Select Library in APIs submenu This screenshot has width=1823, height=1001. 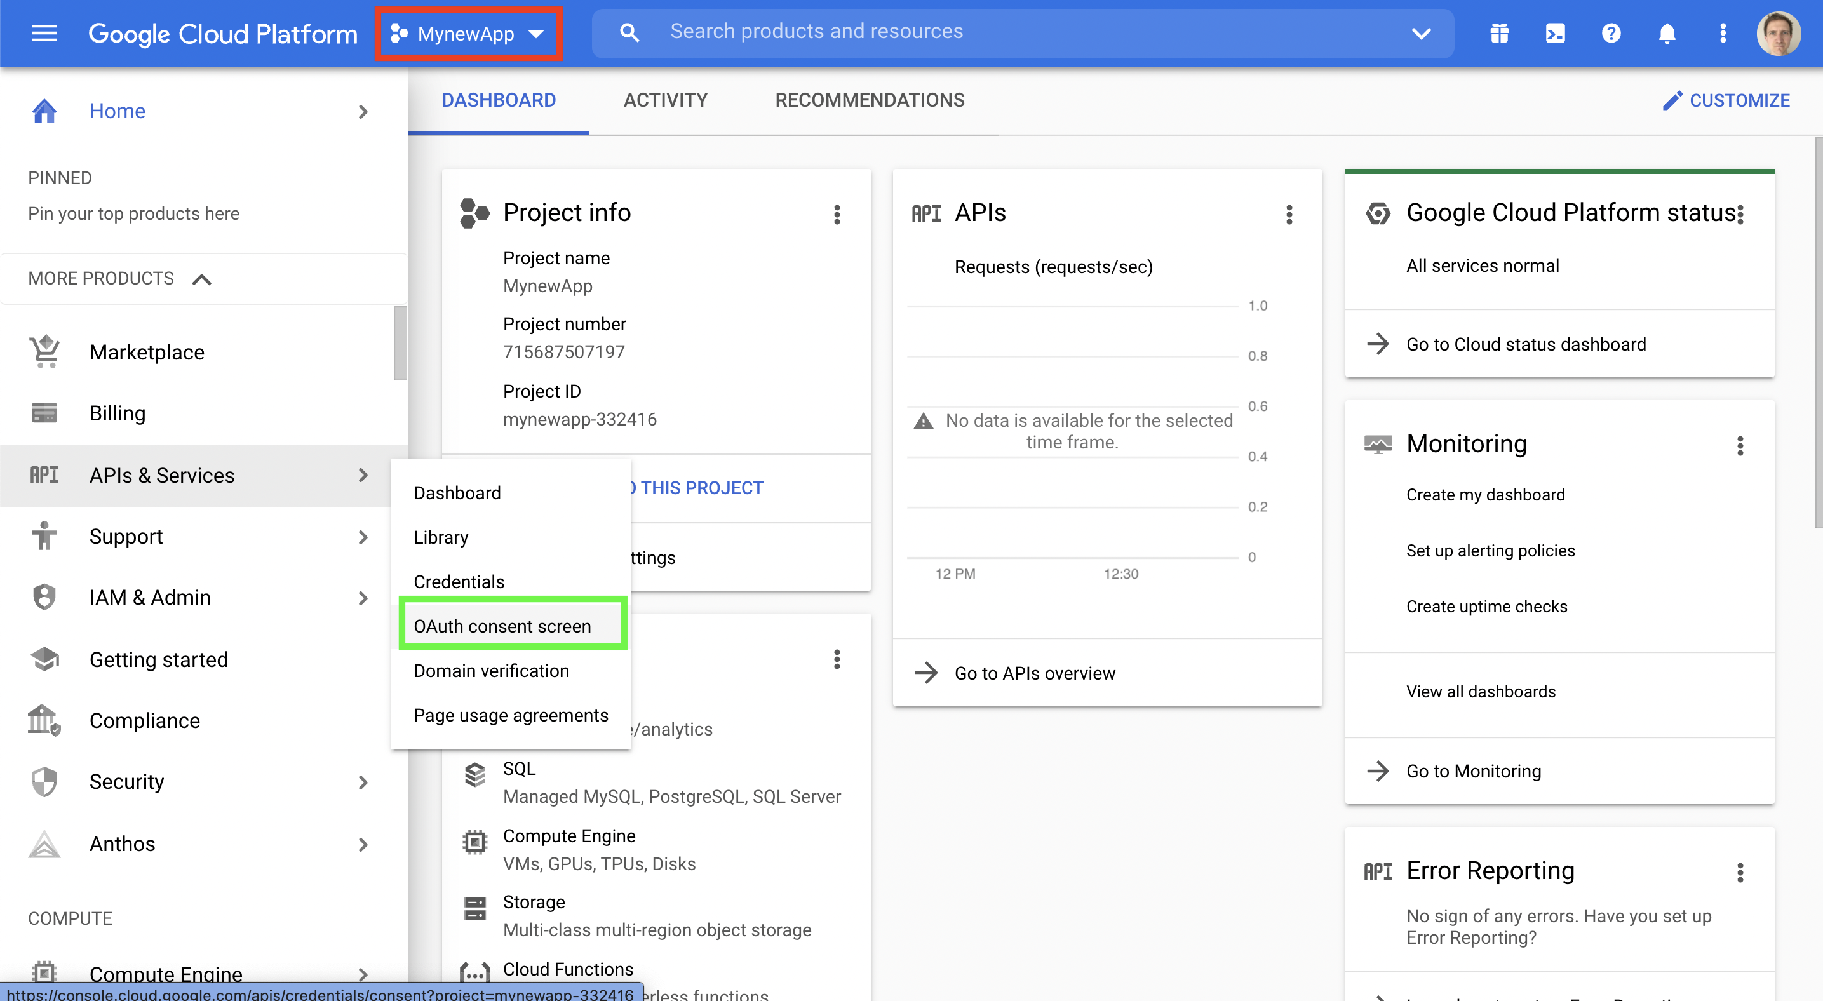pos(441,537)
